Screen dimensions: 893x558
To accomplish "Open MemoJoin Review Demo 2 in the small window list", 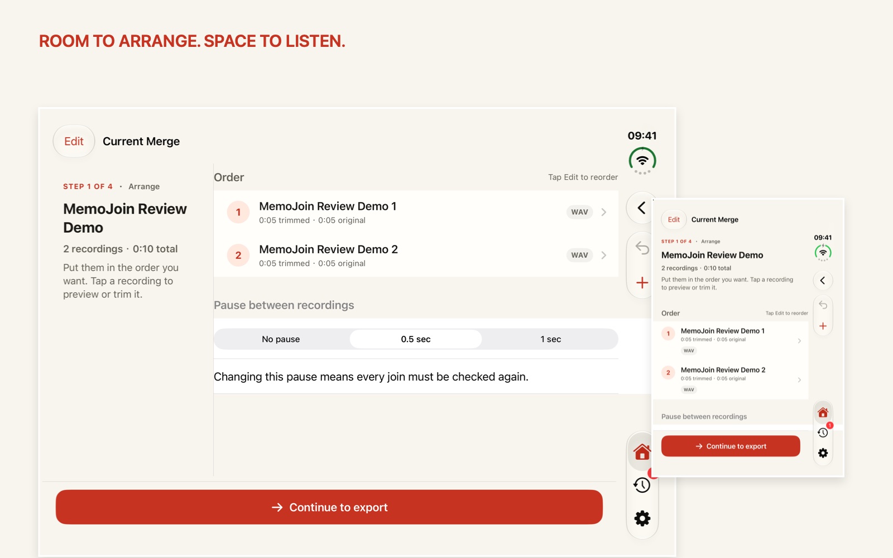I will pos(730,379).
